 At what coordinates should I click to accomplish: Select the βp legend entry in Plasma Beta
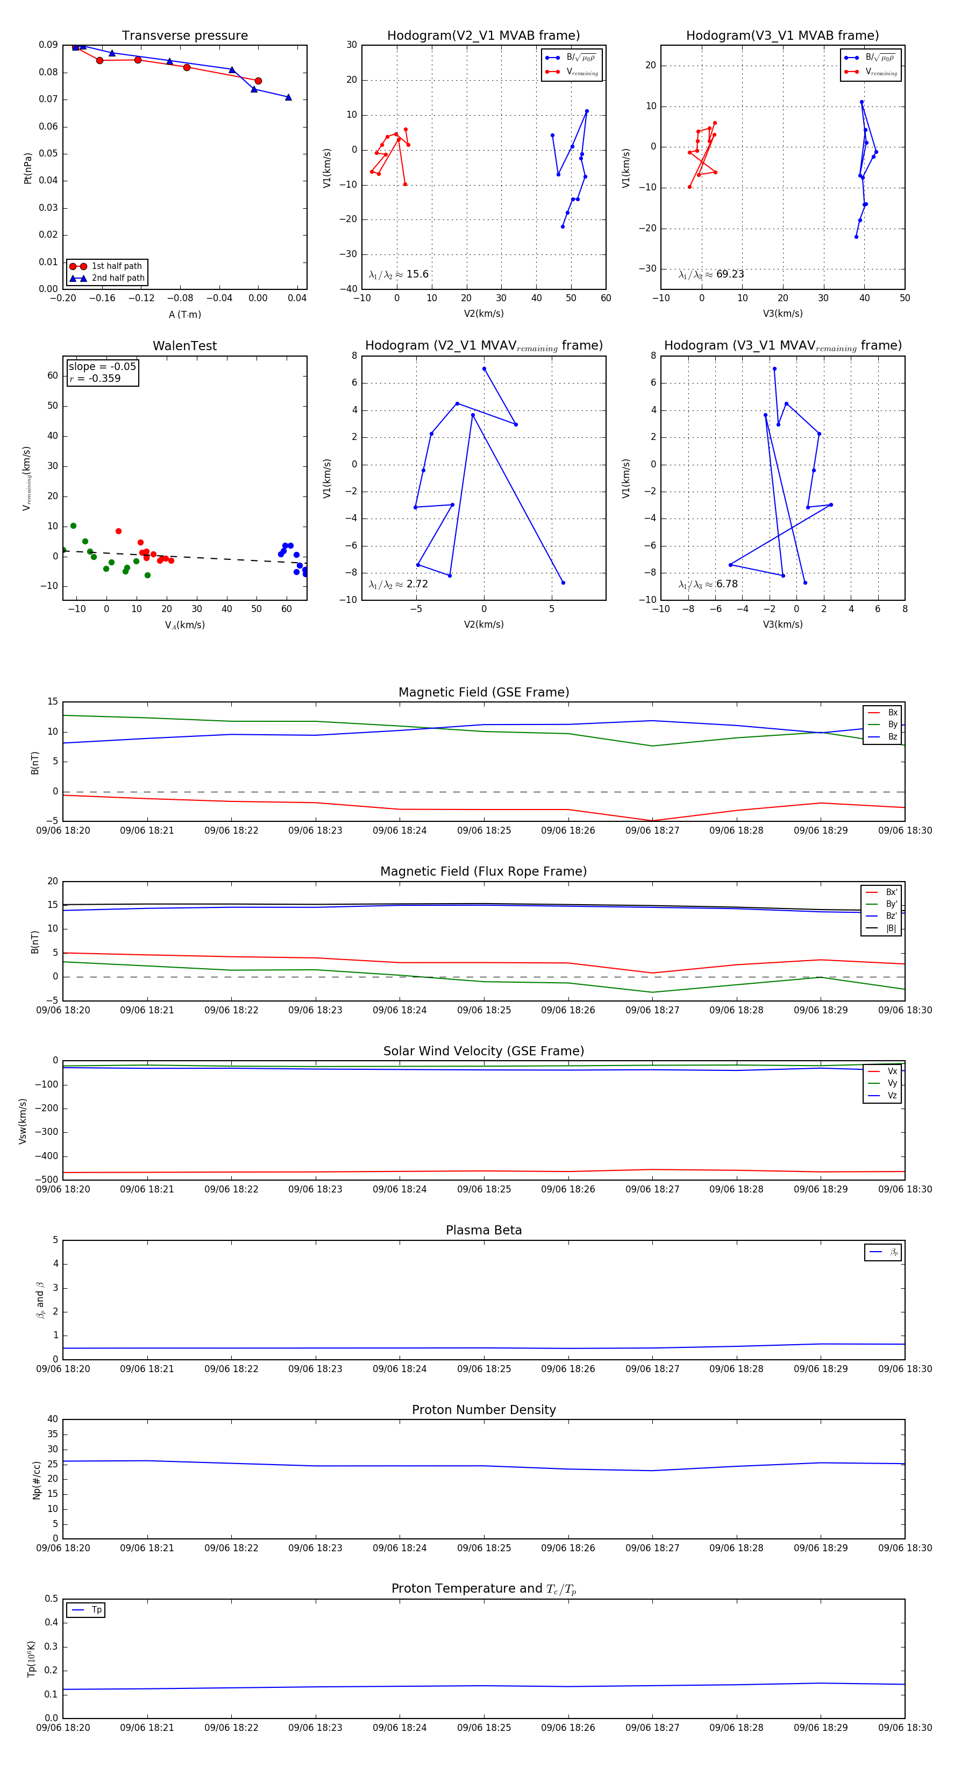[x=883, y=1252]
